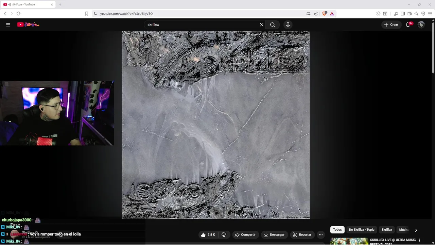Open browser extensions puzzle icon

tap(378, 14)
